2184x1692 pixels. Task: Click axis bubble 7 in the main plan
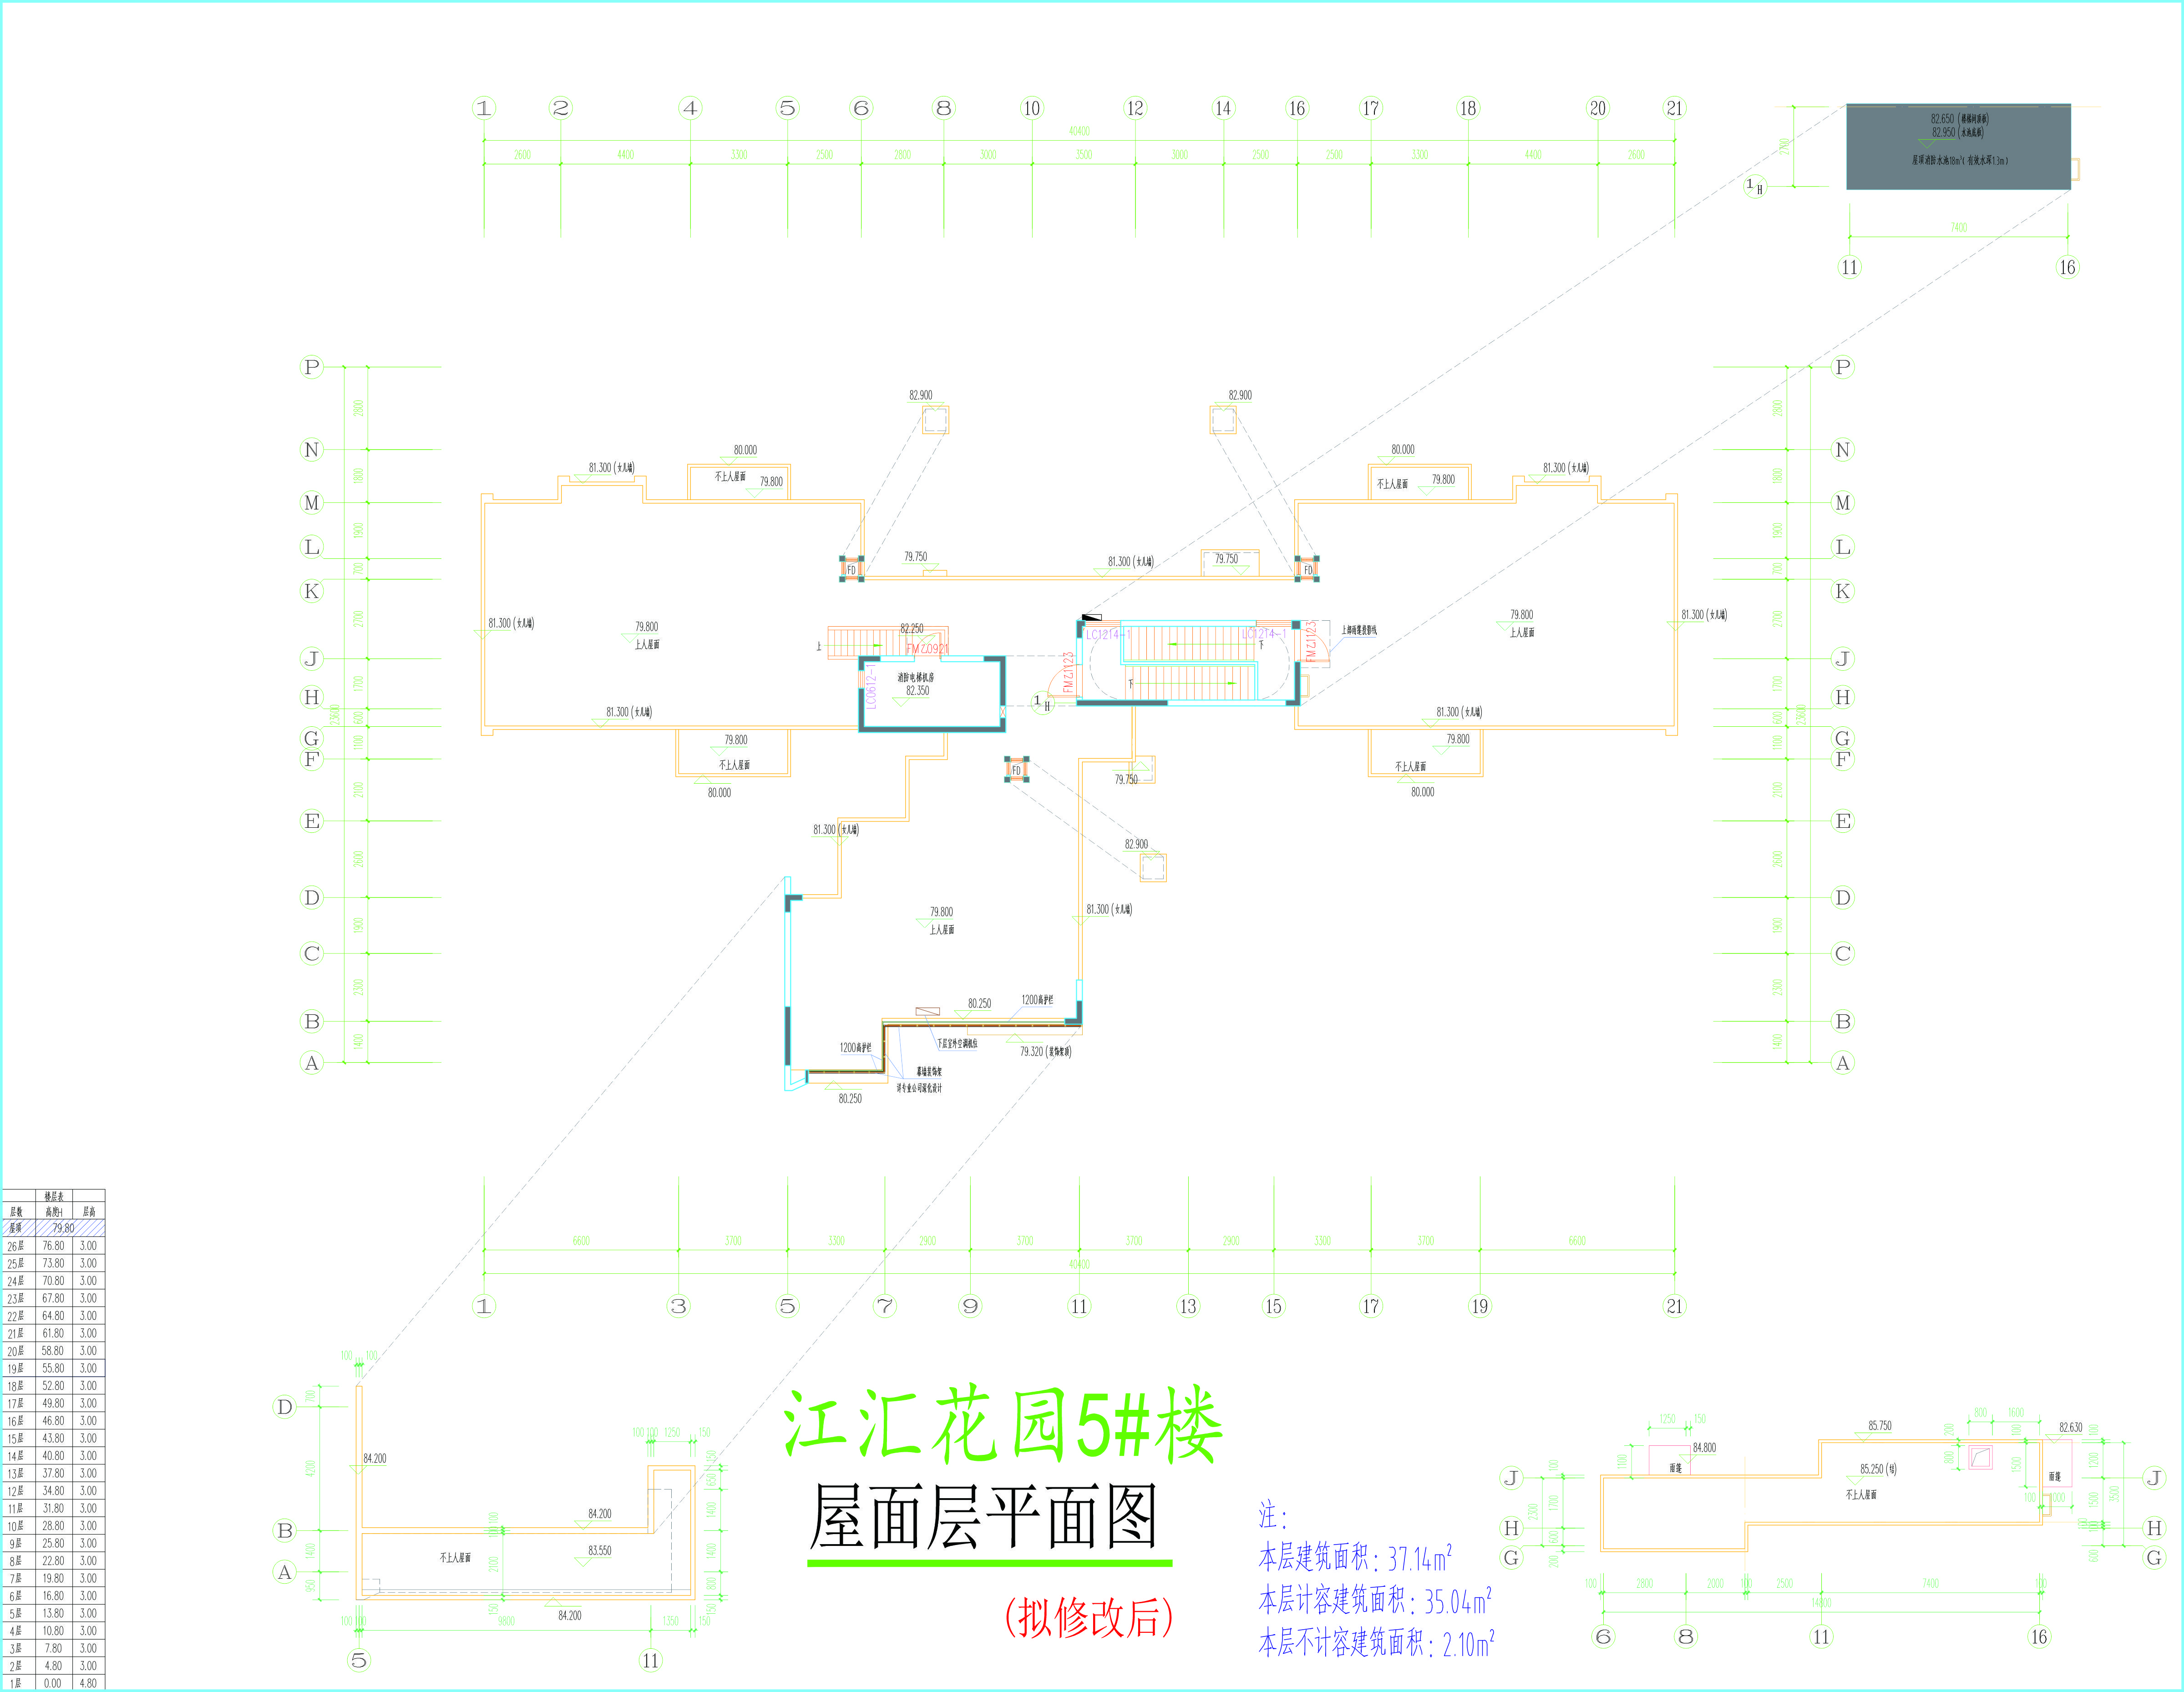point(885,1306)
